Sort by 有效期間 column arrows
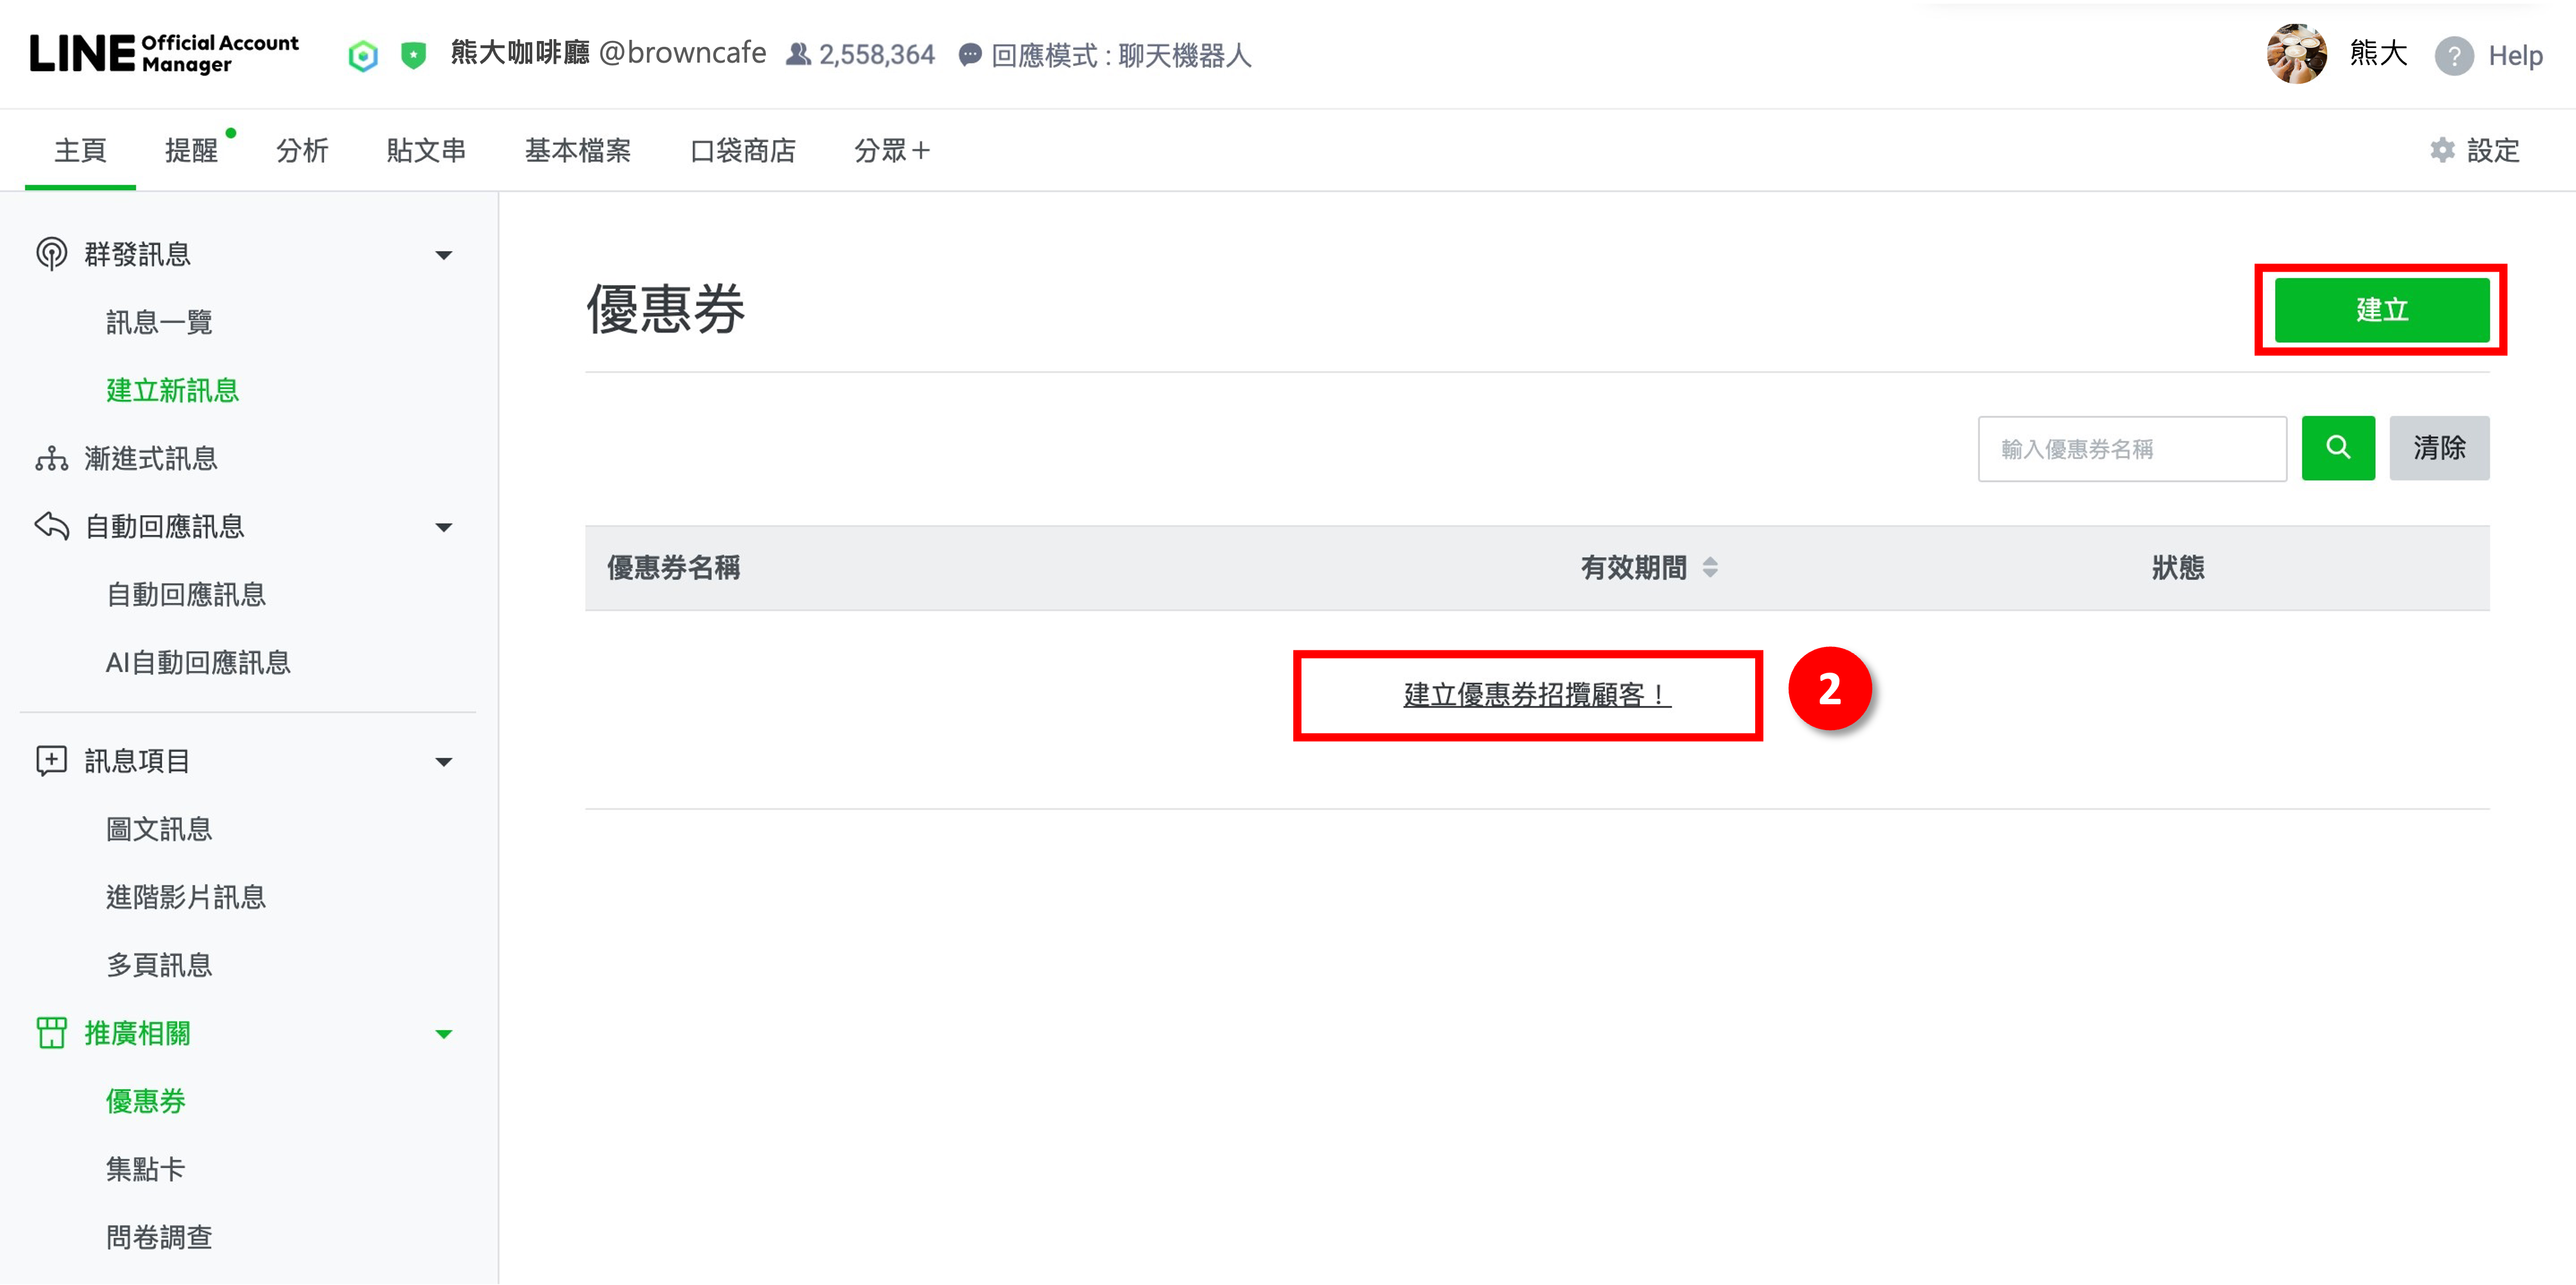The width and height of the screenshot is (2576, 1285). pyautogui.click(x=1710, y=568)
